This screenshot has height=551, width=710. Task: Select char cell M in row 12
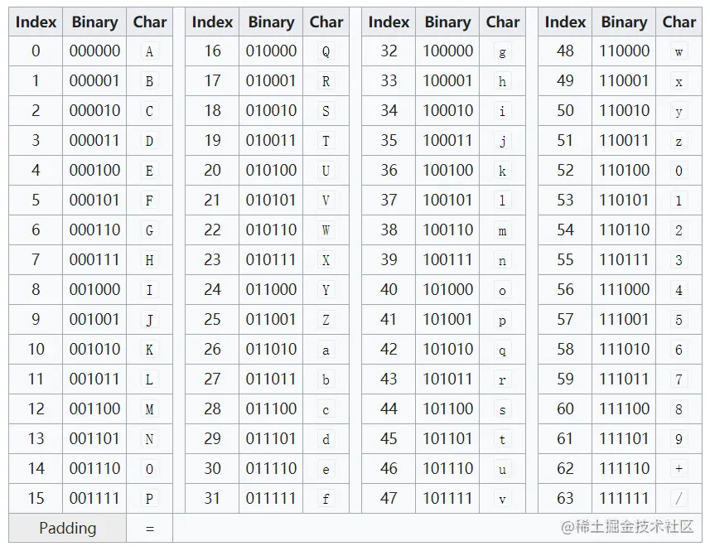coord(149,408)
